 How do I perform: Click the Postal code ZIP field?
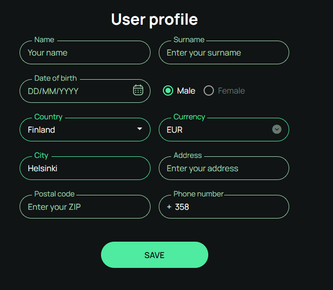(x=85, y=207)
